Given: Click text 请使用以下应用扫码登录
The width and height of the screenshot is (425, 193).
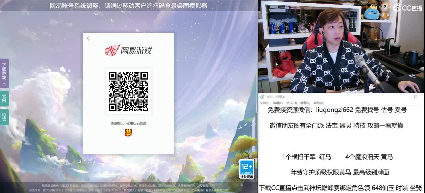Looking at the screenshot, I should [x=128, y=123].
